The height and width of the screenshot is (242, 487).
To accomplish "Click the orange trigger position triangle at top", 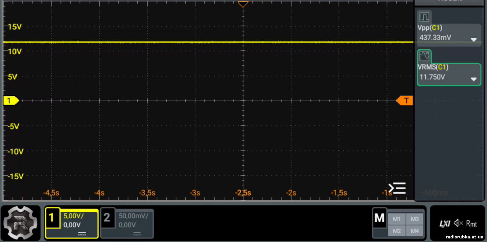I will (243, 4).
